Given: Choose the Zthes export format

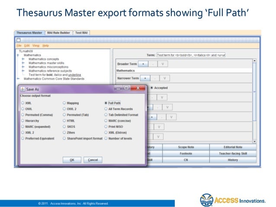Looking at the screenshot, I should point(64,132).
